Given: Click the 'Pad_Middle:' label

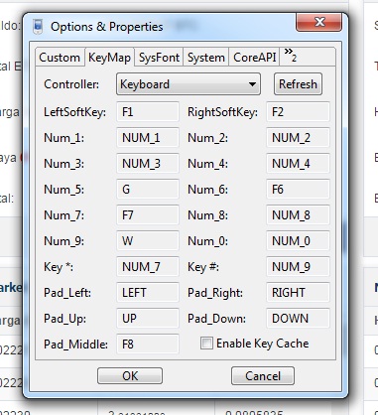Looking at the screenshot, I should pyautogui.click(x=75, y=345).
